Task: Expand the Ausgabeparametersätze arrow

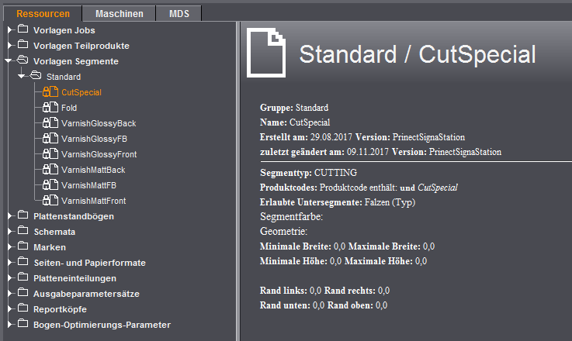Action: (10, 293)
